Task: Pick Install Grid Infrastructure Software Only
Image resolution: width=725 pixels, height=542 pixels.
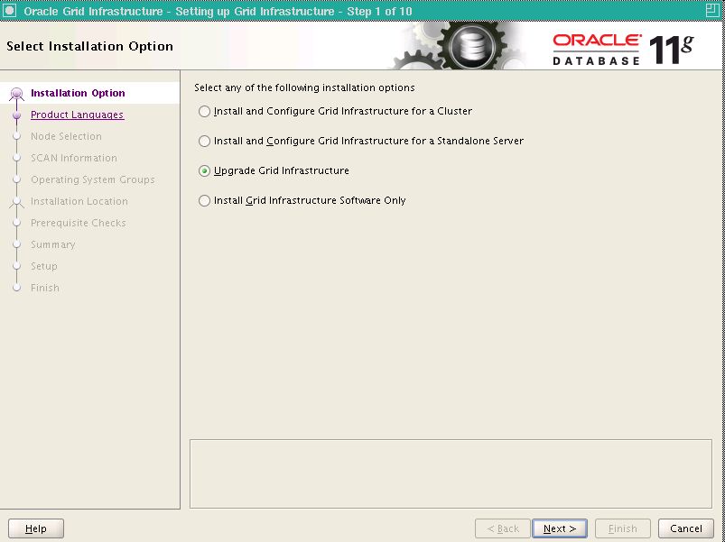Action: tap(205, 201)
